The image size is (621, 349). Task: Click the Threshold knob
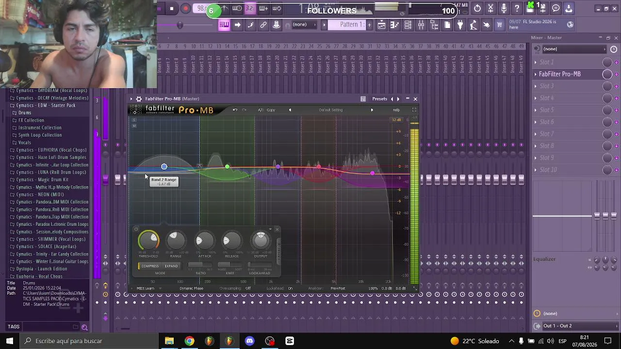click(148, 240)
